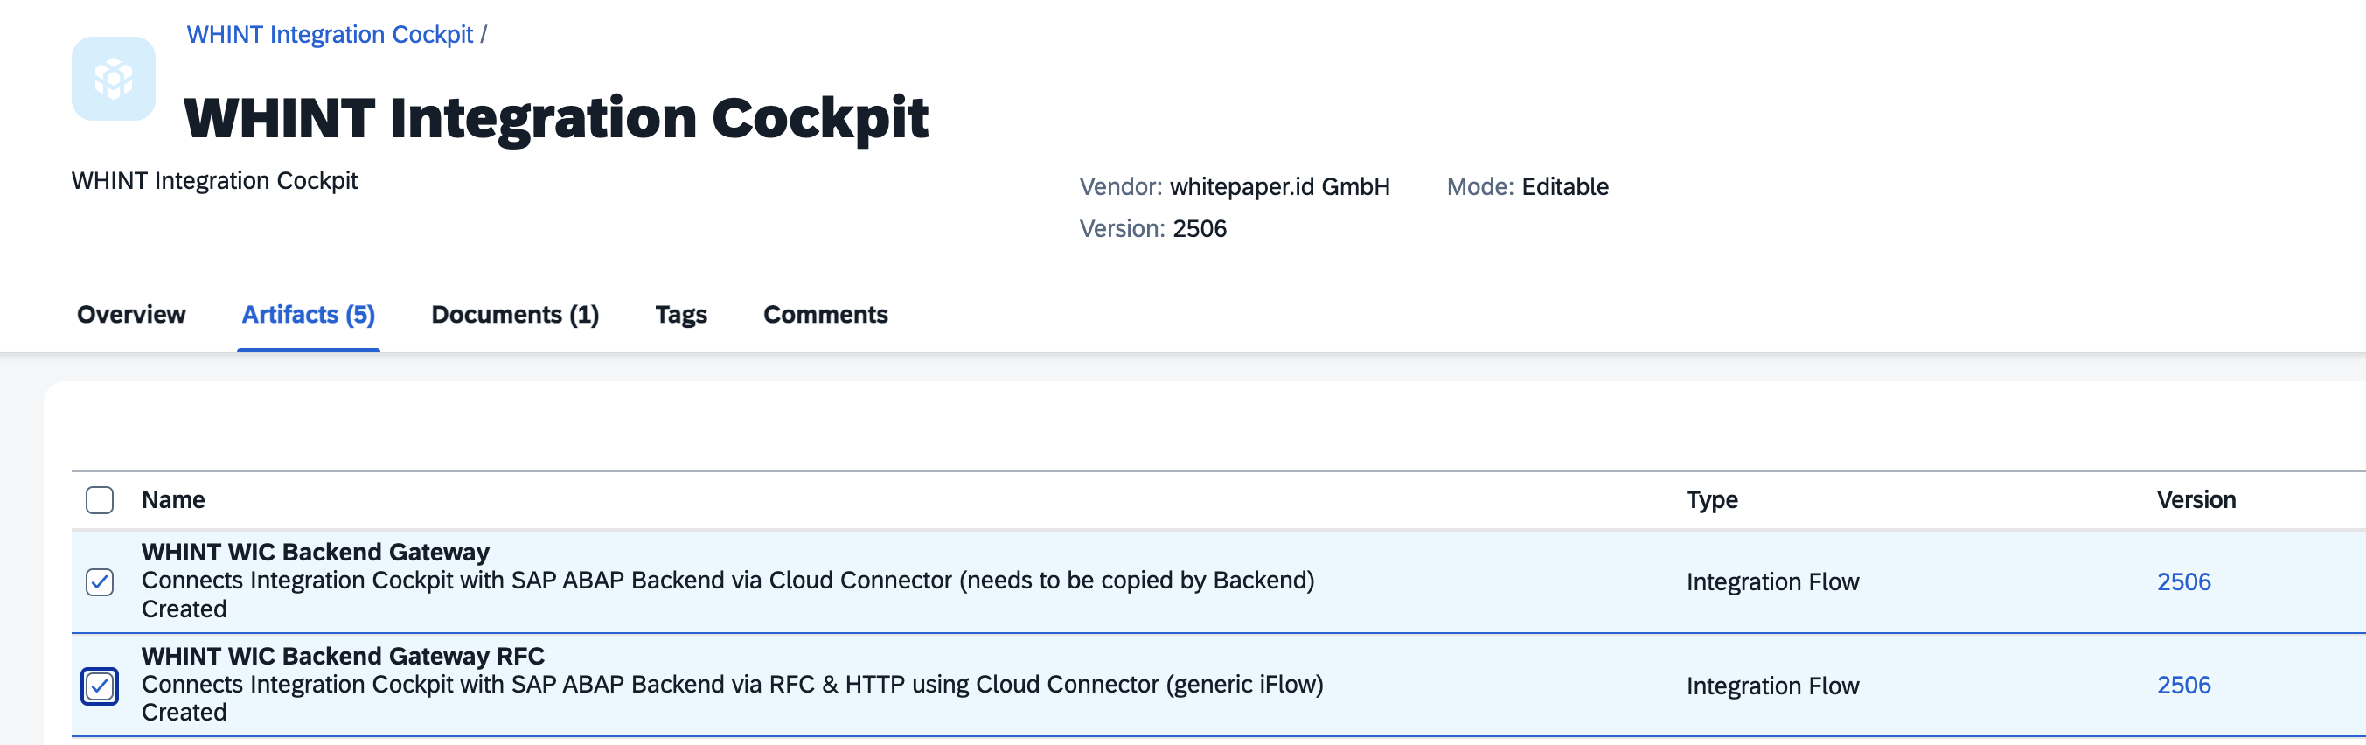Click the Type column header
Image resolution: width=2366 pixels, height=745 pixels.
[1711, 500]
